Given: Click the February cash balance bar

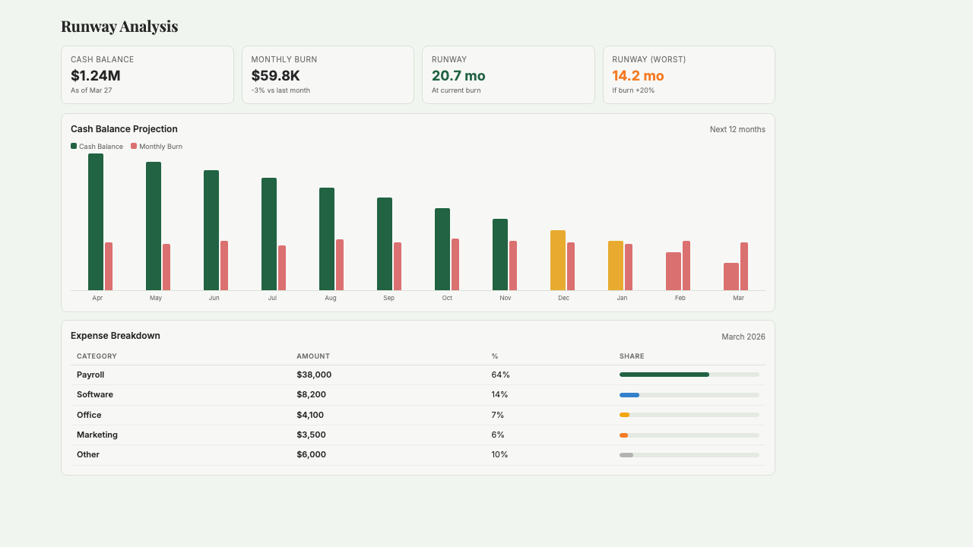Looking at the screenshot, I should (673, 271).
